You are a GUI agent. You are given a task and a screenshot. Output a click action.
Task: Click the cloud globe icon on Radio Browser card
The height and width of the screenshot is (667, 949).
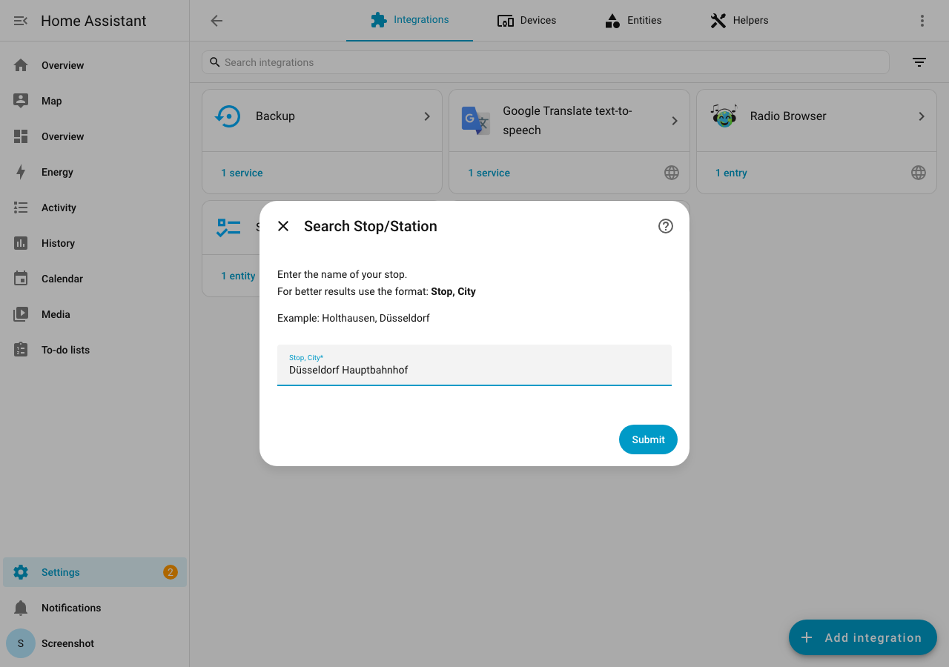(x=919, y=173)
